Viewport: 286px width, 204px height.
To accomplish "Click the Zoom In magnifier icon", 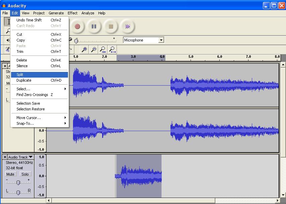I will point(84,49).
